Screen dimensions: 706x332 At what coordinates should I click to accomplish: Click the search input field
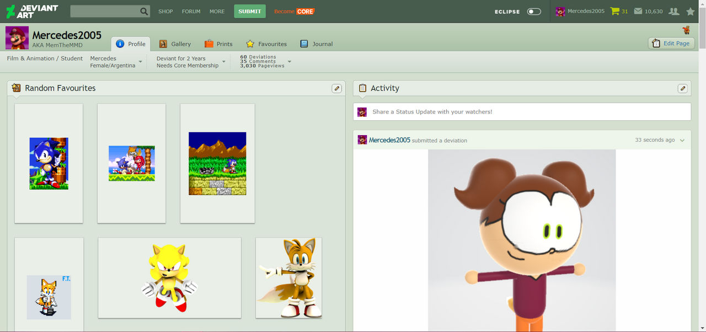click(x=105, y=11)
